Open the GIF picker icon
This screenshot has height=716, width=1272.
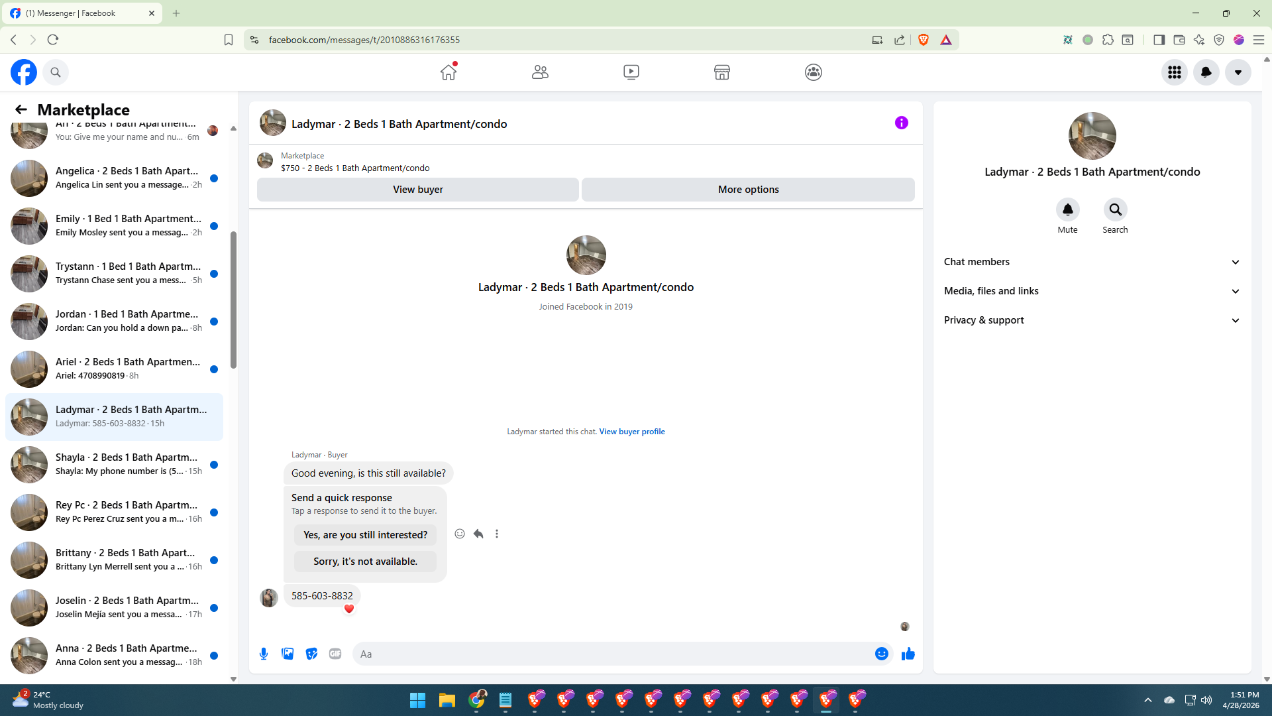(x=335, y=654)
